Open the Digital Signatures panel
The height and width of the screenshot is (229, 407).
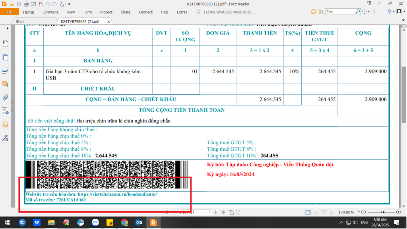point(5,111)
